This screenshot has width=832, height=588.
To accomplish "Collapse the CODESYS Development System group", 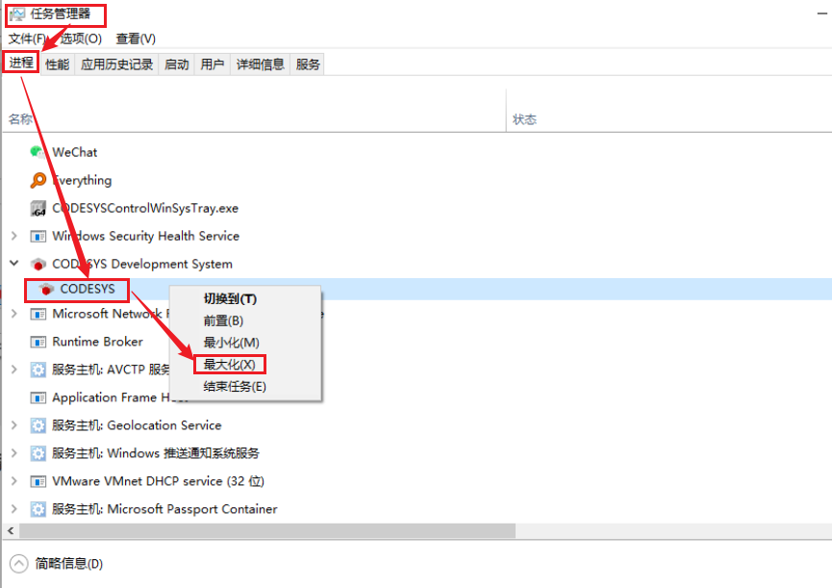I will pyautogui.click(x=13, y=263).
